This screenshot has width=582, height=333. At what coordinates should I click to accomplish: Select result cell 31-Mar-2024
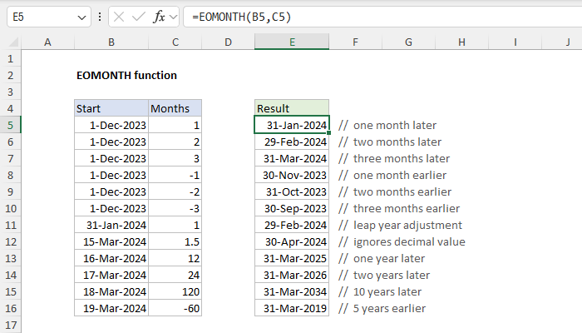pyautogui.click(x=292, y=159)
